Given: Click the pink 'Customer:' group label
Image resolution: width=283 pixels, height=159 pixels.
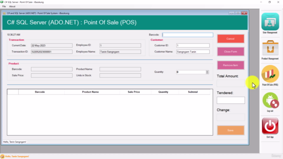Looking at the screenshot, I should coord(157,40).
